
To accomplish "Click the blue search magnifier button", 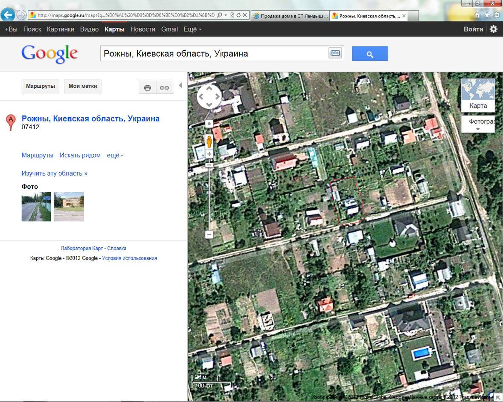I will pyautogui.click(x=370, y=54).
